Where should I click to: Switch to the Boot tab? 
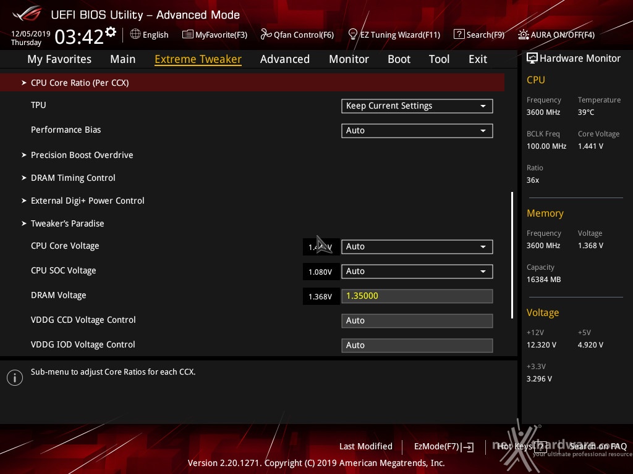coord(399,59)
